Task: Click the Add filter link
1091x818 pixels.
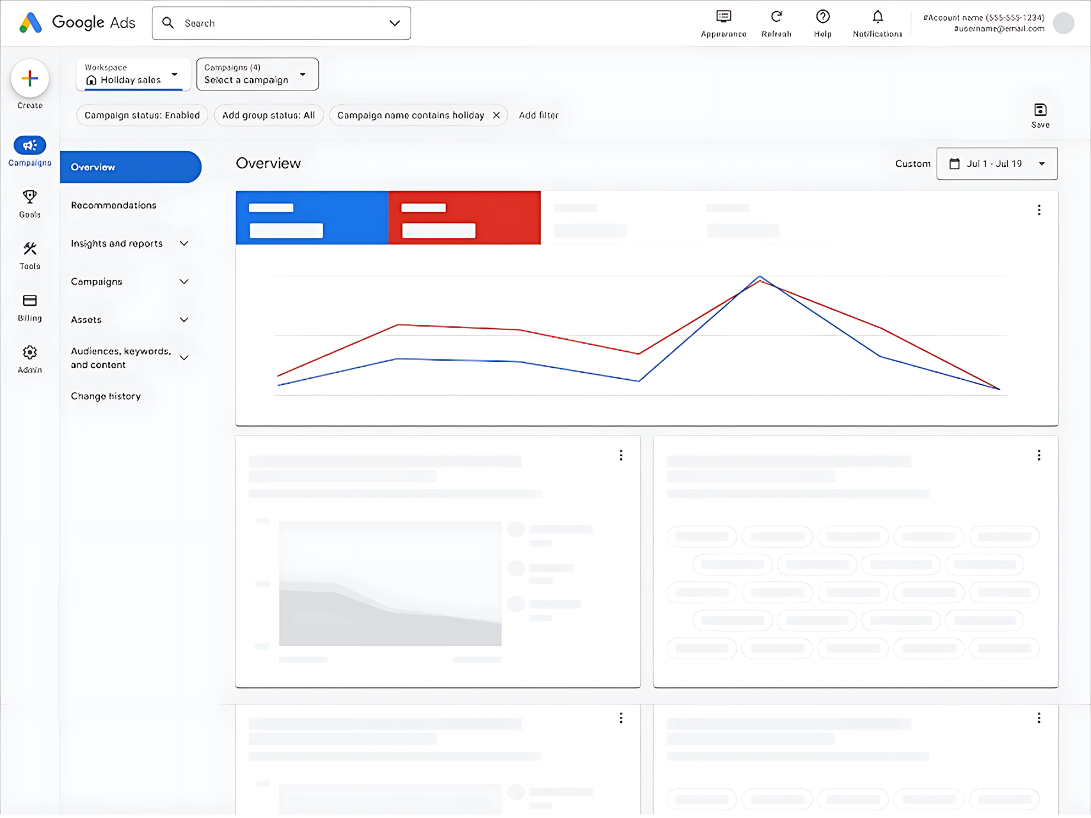Action: tap(538, 115)
